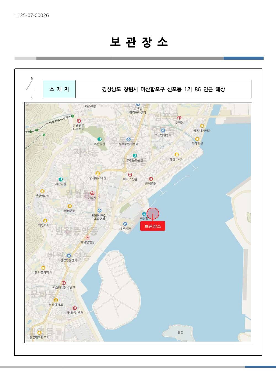Image resolution: width=276 pixels, height=391 pixels.
Task: Click the 형제쉼터마을 yellow building icon
Action: (x=97, y=173)
